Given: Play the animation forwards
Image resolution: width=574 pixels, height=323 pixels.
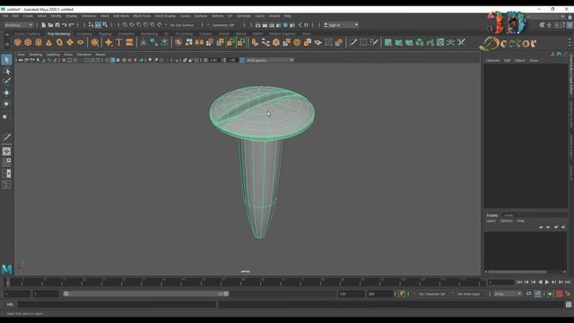Looking at the screenshot, I should click(x=547, y=282).
